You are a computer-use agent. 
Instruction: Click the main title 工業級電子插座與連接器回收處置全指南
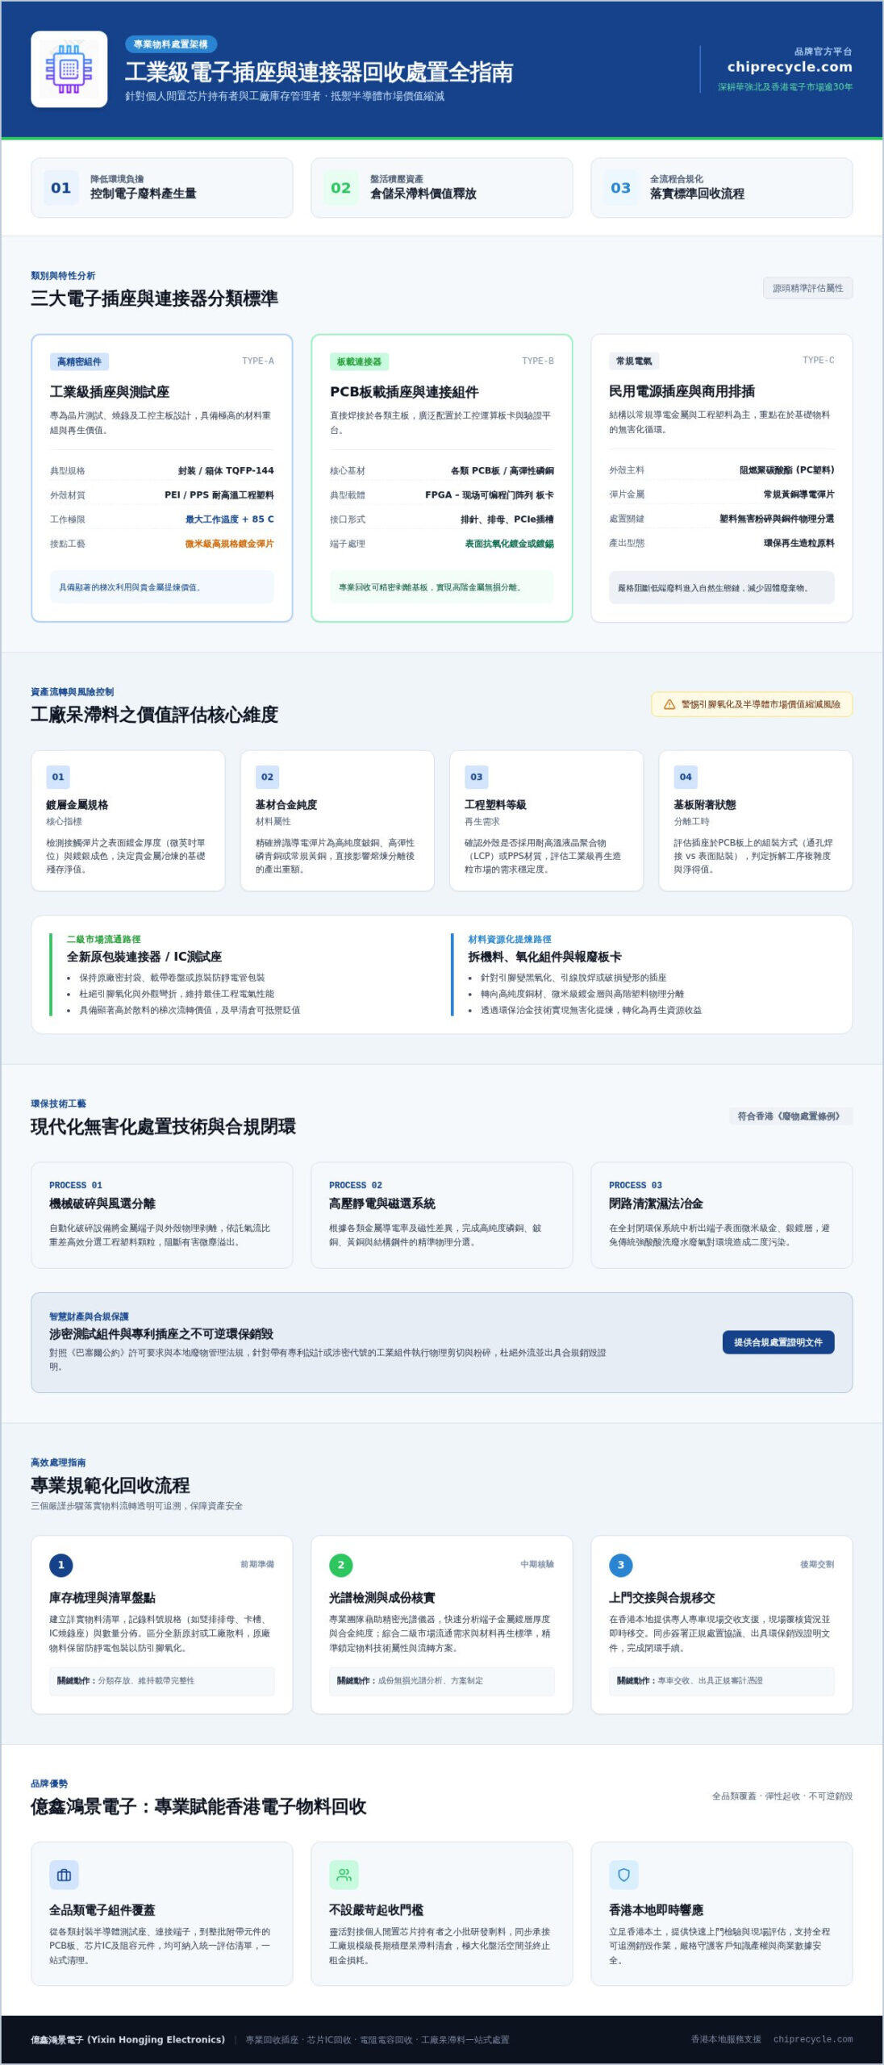click(319, 73)
